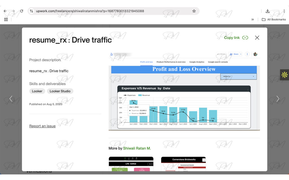Screen dimensions: 289x180
Task: Show hidden bookmarks with double chevron
Action: (253, 19)
